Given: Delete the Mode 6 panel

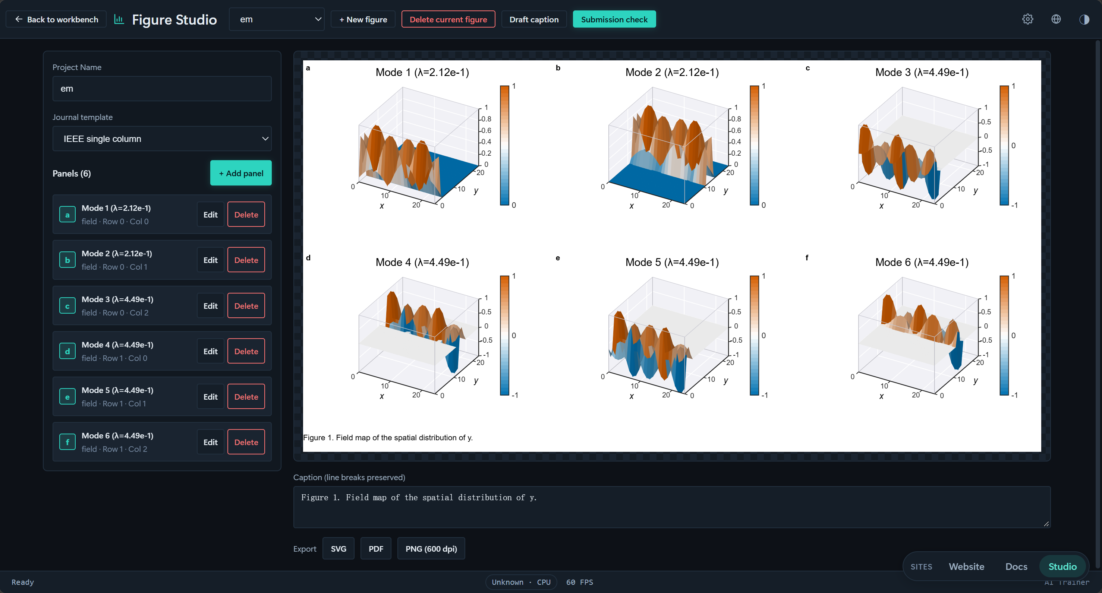Looking at the screenshot, I should point(246,442).
